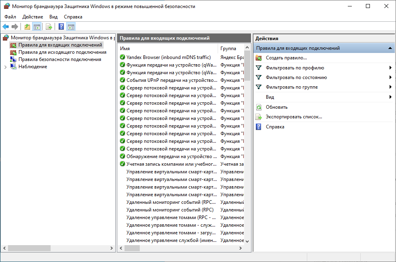The width and height of the screenshot is (396, 262).
Task: Click the tree pane scroll right arrow
Action: click(111, 248)
